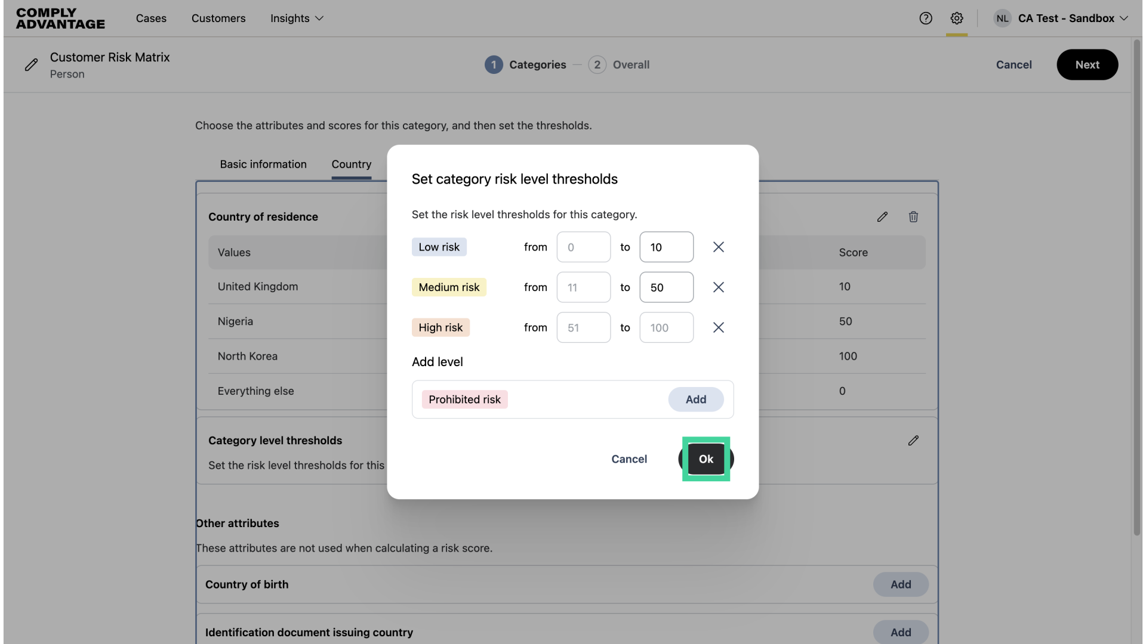Edit the Category level thresholds section
This screenshot has width=1146, height=644.
[913, 441]
